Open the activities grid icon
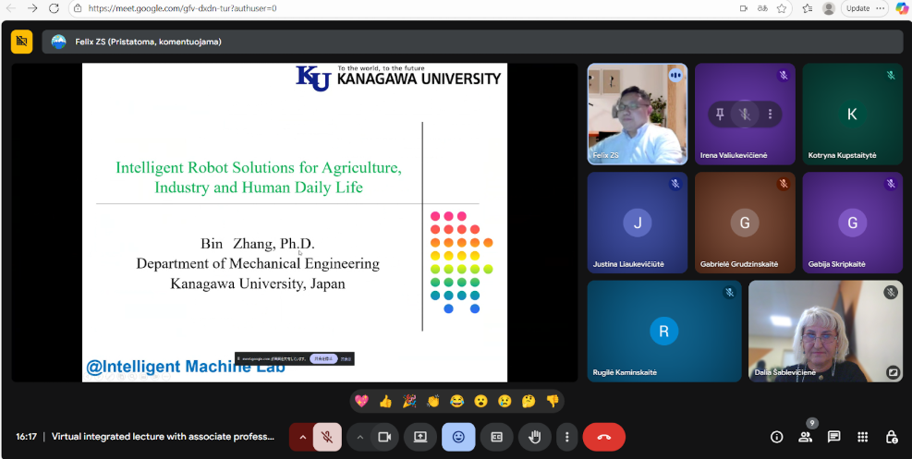 862,437
